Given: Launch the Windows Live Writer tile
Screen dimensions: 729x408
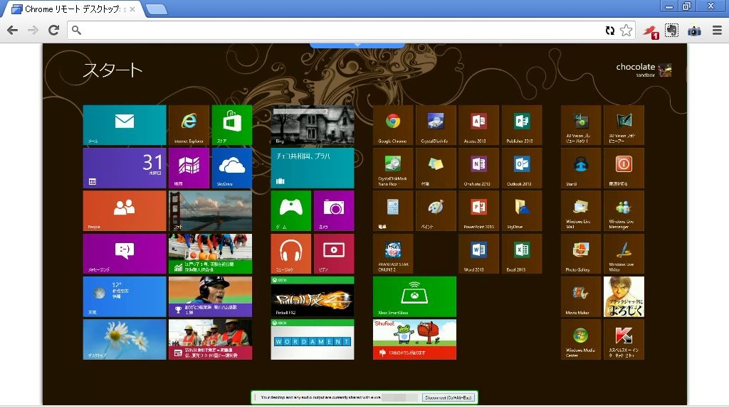Looking at the screenshot, I should pos(624,254).
